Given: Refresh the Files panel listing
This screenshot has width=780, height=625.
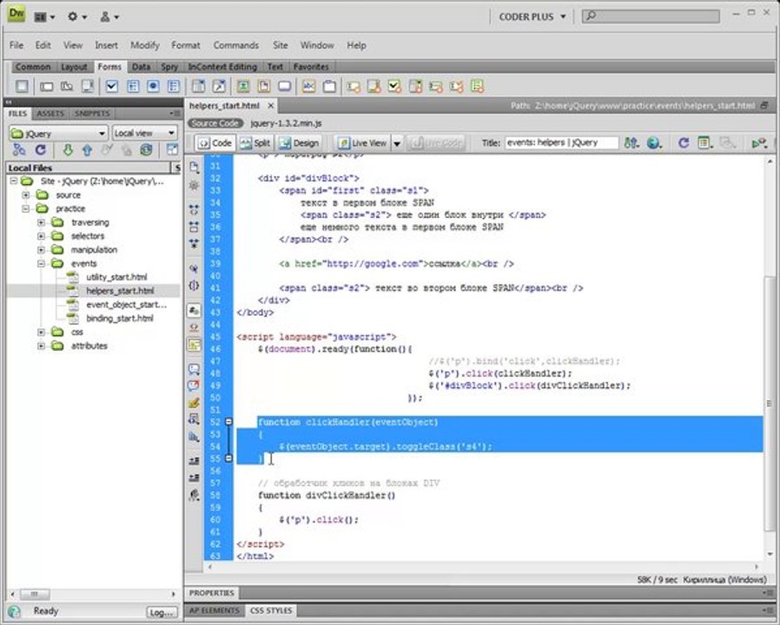Looking at the screenshot, I should (41, 149).
